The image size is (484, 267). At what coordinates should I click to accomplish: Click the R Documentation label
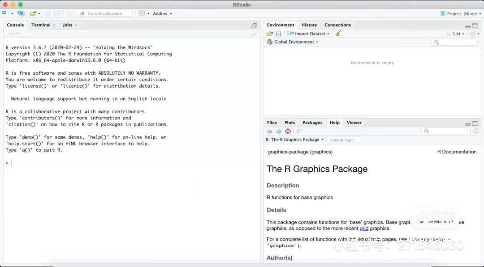(x=457, y=152)
